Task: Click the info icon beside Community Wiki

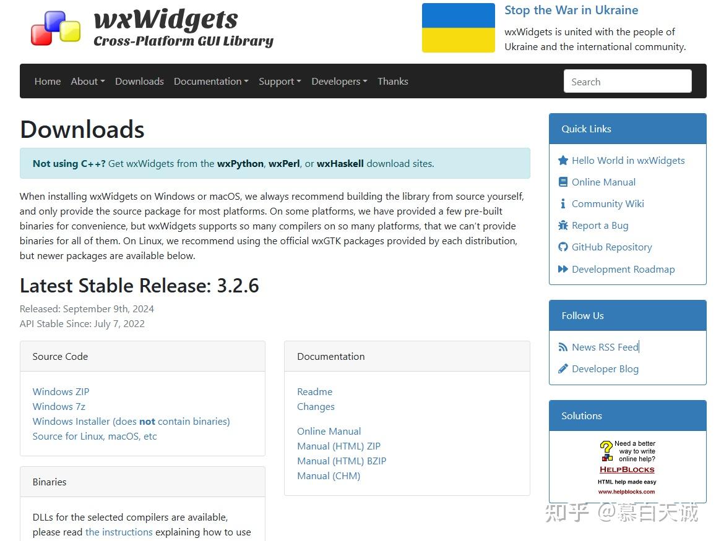Action: tap(563, 203)
